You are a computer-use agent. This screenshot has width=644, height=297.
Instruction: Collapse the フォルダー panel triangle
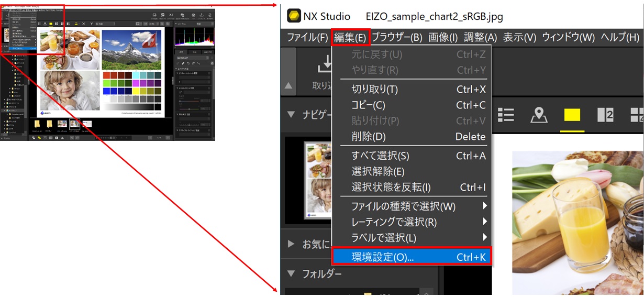tap(291, 273)
